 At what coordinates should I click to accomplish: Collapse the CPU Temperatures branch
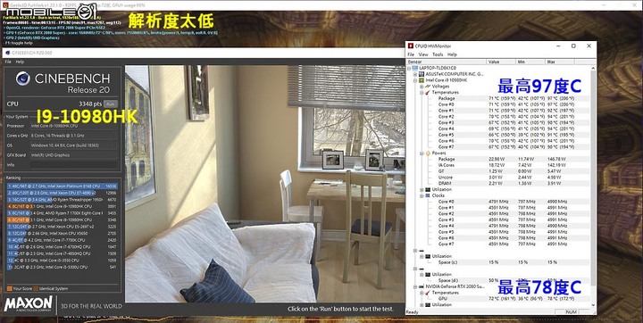(422, 93)
